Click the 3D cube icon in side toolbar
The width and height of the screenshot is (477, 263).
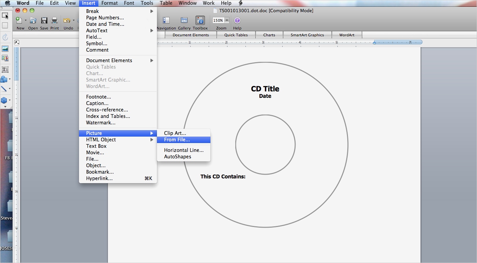pos(4,100)
